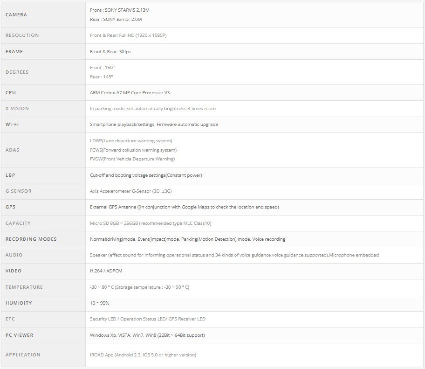Click the TEMPERATURE row label
Viewport: 425px width, 369px height.
(24, 287)
